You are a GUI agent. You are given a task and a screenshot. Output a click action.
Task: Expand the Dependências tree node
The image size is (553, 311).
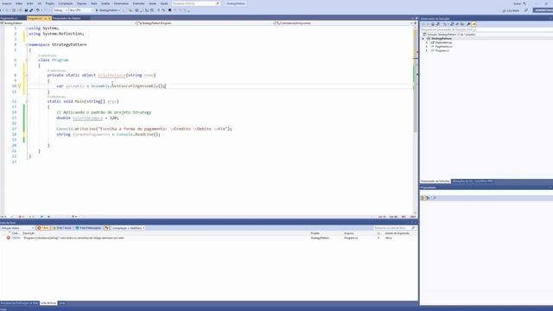point(427,42)
